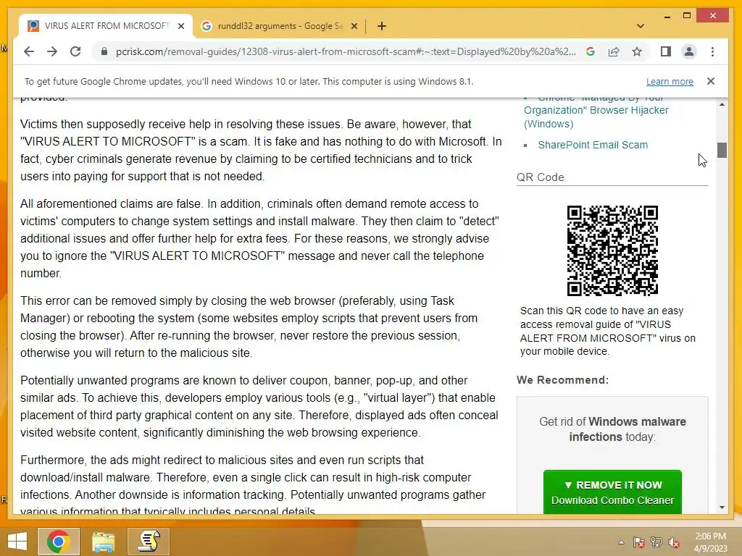Dismiss the Chrome updates infobar
This screenshot has height=556, width=742.
click(710, 81)
